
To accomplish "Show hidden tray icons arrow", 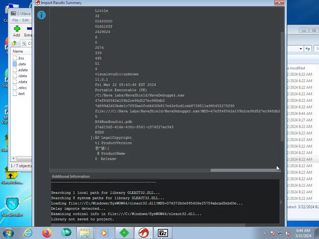I will pos(265,233).
